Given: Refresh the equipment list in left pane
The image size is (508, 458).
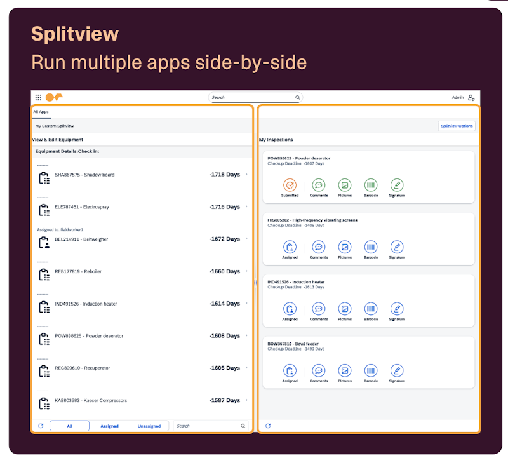Looking at the screenshot, I should pos(41,426).
